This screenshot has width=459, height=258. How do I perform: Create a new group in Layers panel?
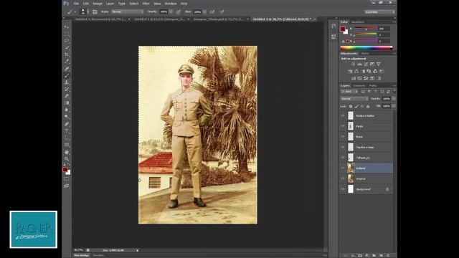[x=374, y=255]
